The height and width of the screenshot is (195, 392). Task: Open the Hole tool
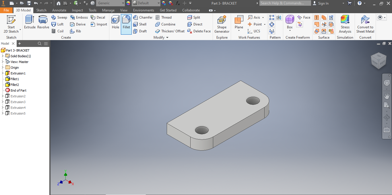click(115, 24)
